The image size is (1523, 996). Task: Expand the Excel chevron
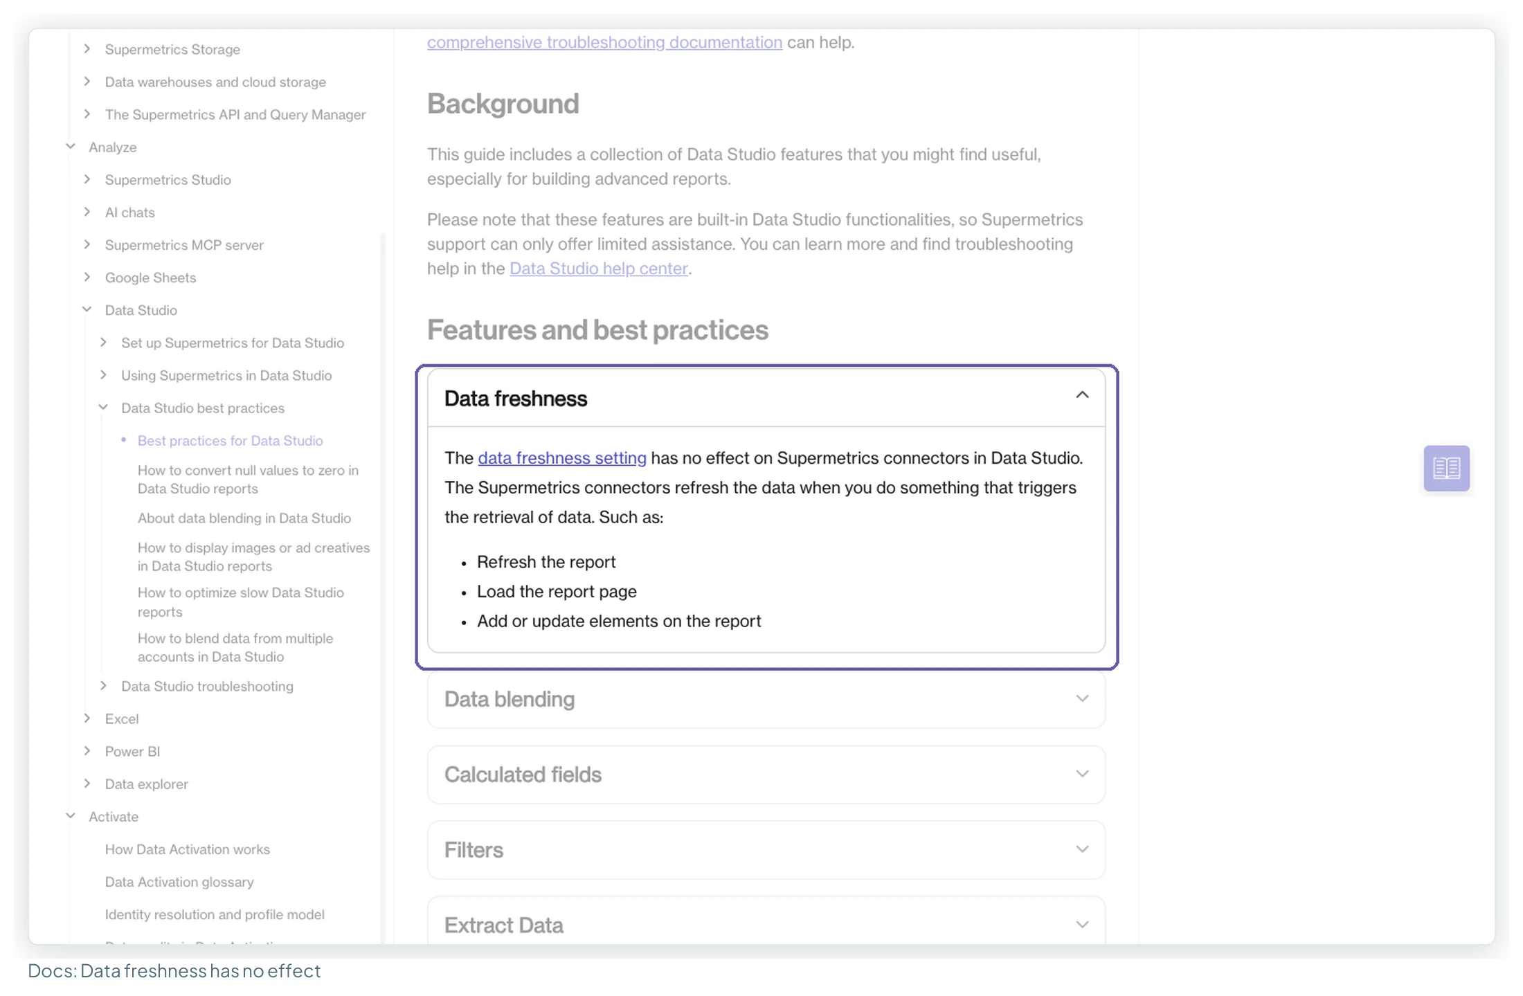pyautogui.click(x=87, y=718)
